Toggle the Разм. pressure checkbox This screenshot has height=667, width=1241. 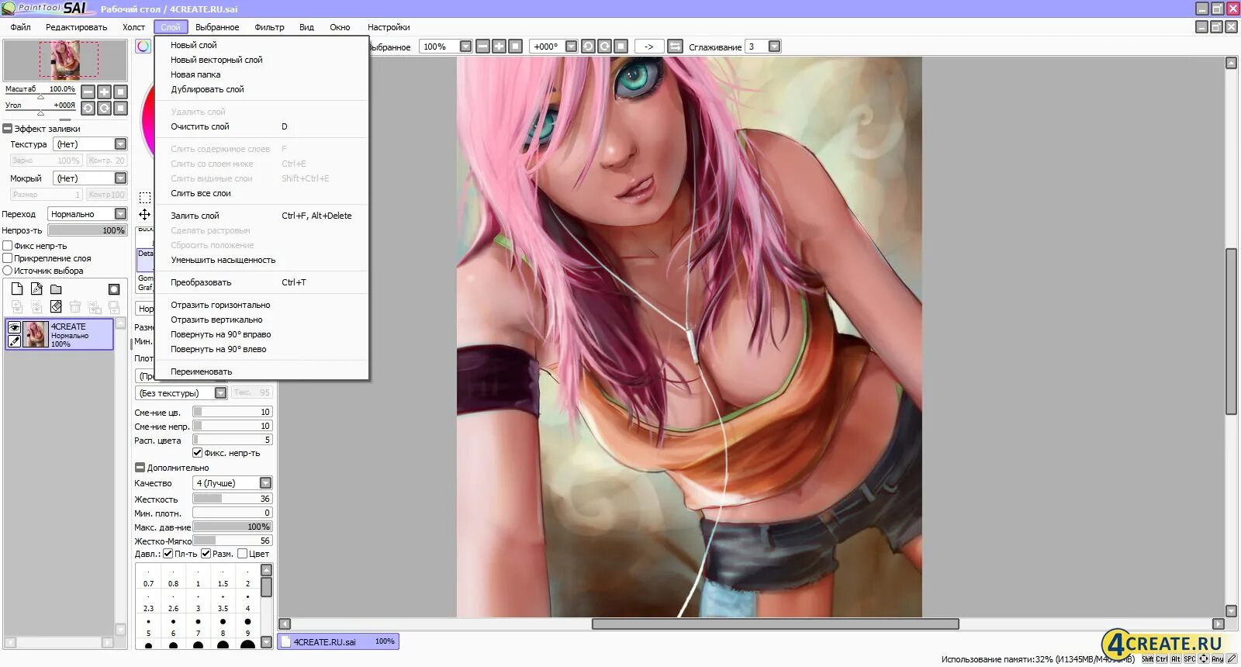pyautogui.click(x=206, y=554)
